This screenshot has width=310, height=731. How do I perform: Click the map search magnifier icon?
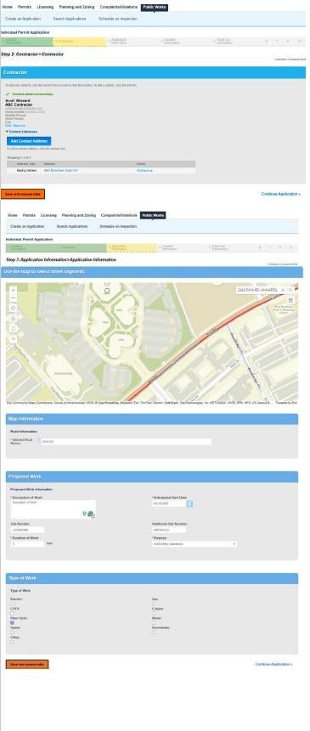coord(290,290)
